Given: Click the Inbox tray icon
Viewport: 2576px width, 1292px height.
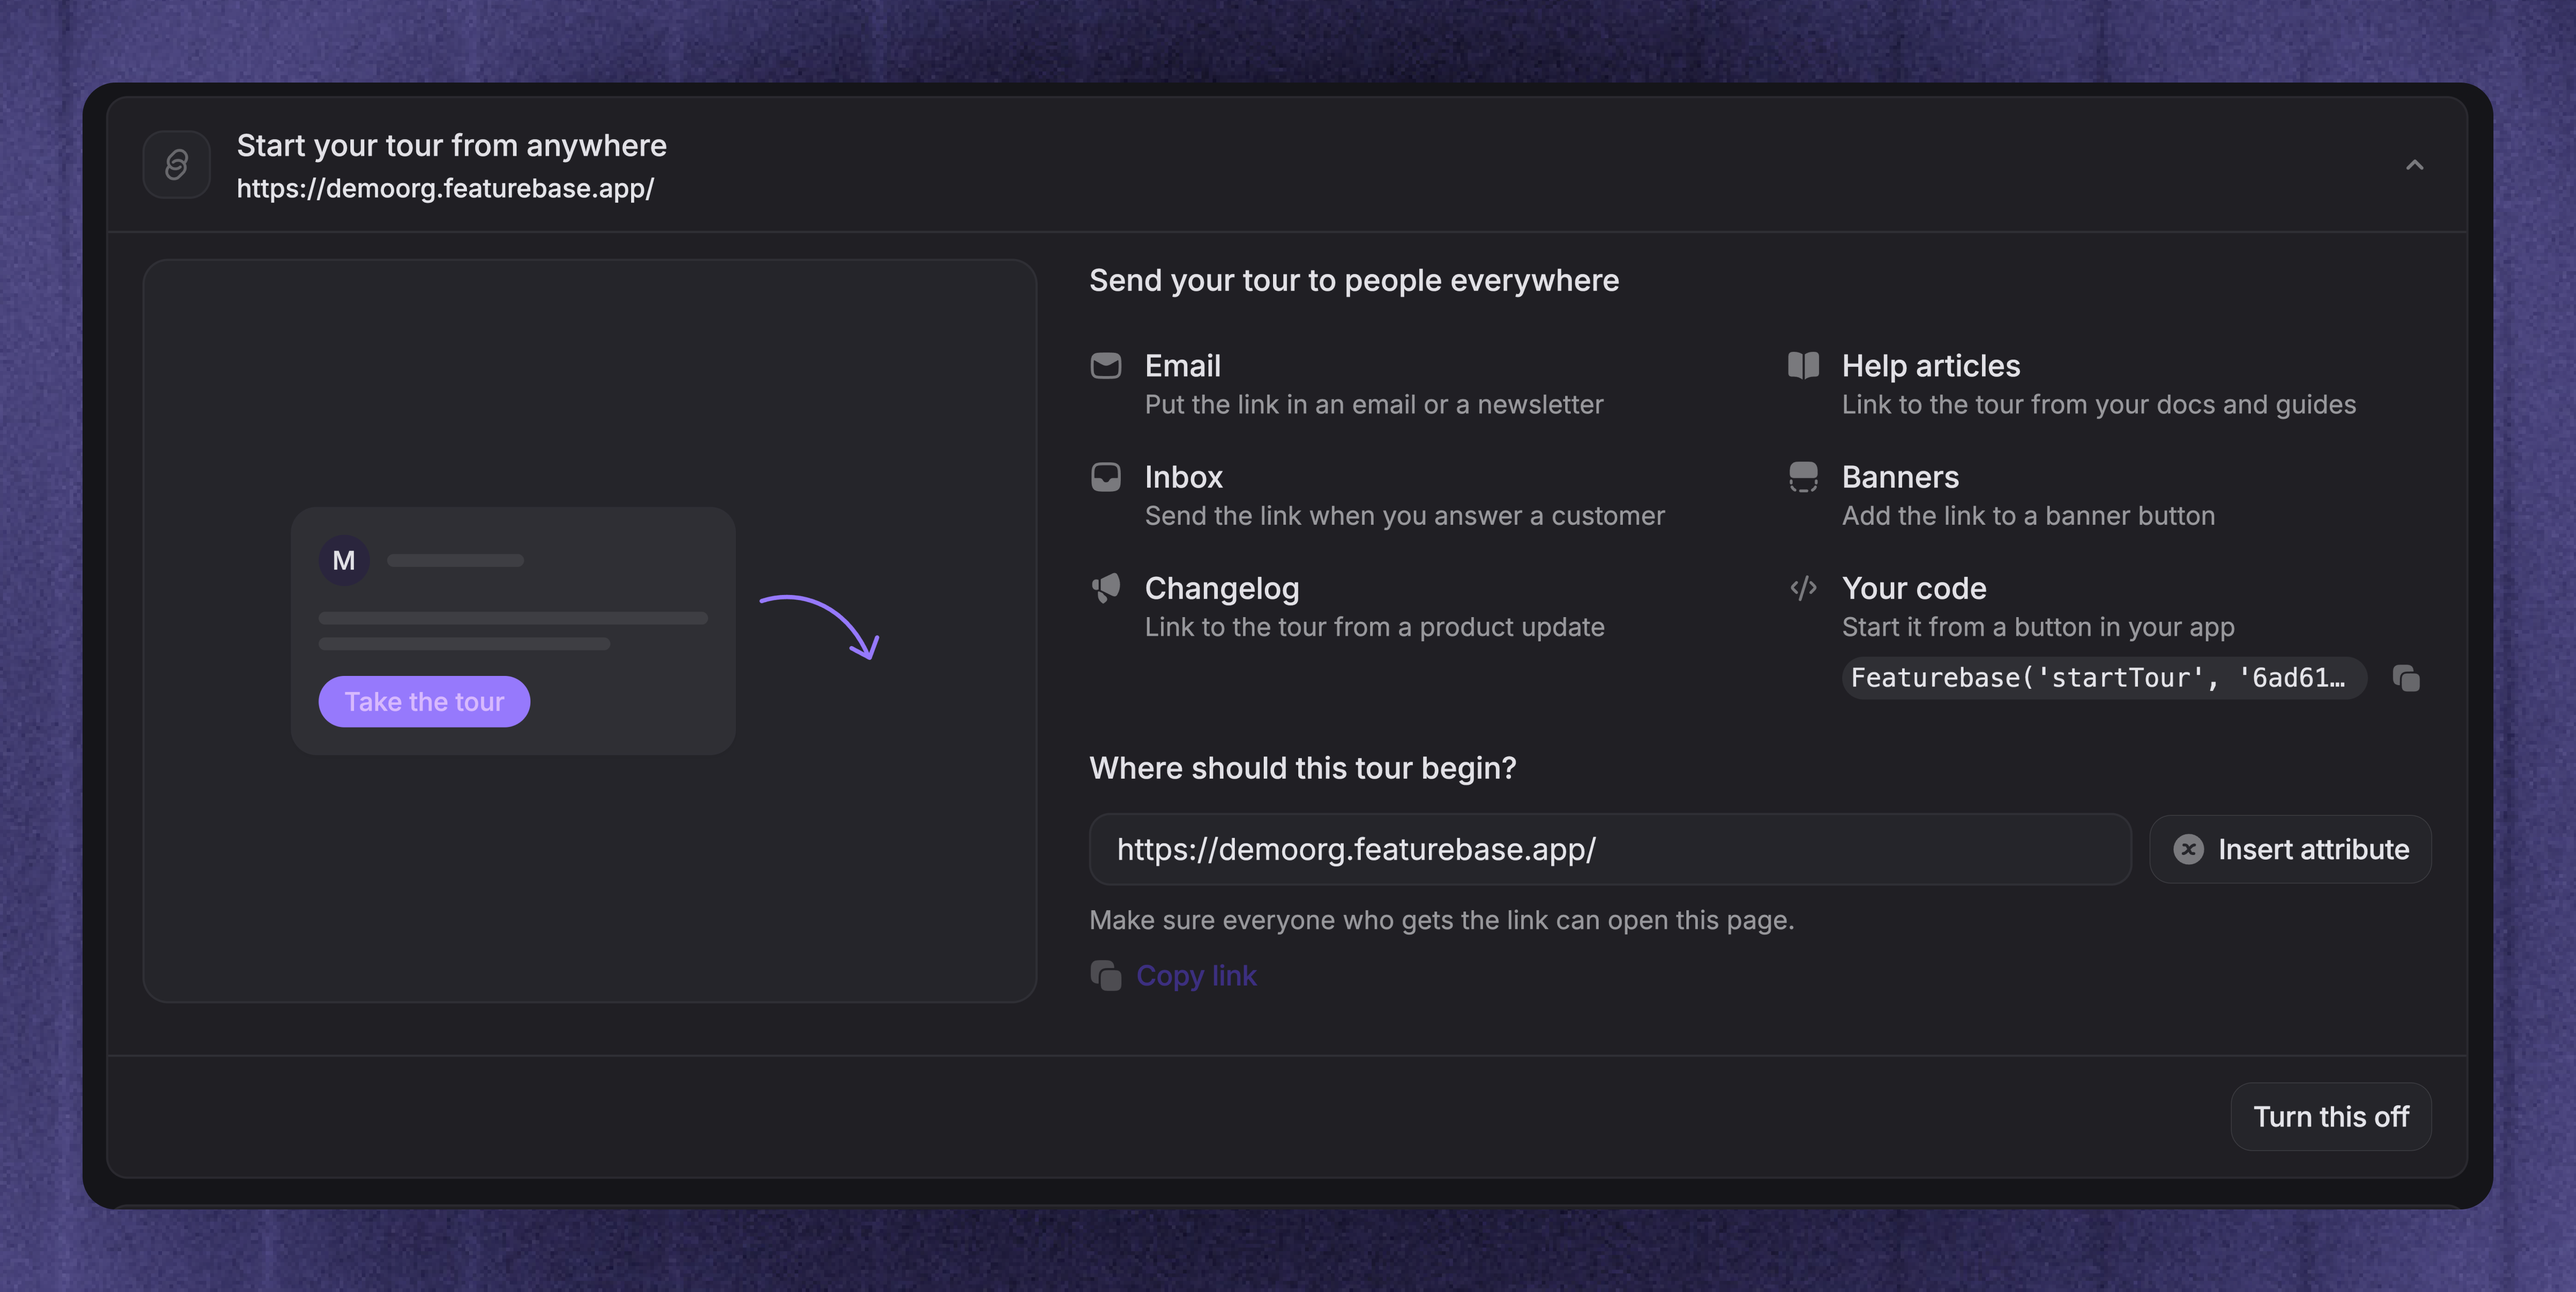Looking at the screenshot, I should [x=1105, y=477].
